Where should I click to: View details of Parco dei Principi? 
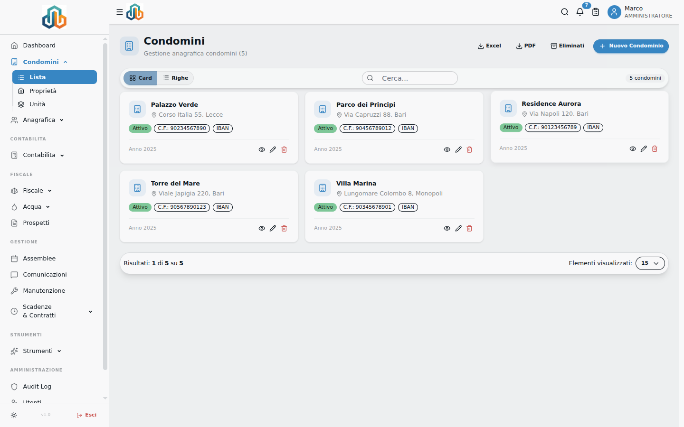coord(447,149)
